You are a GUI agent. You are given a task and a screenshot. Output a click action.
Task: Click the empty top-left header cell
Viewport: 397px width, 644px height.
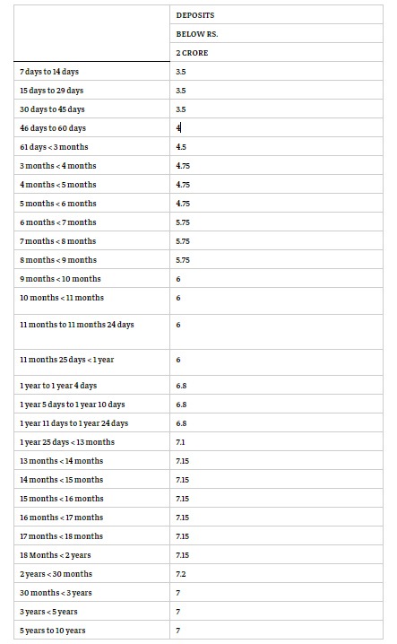click(91, 33)
